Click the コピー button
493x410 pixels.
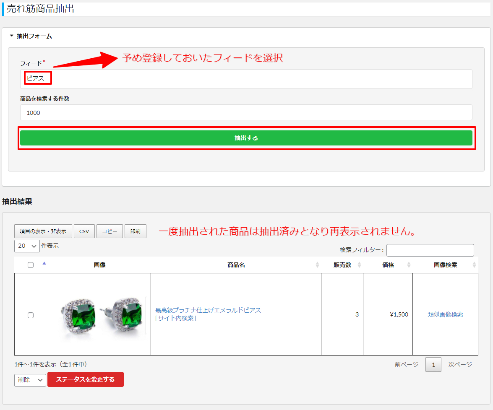tap(110, 231)
